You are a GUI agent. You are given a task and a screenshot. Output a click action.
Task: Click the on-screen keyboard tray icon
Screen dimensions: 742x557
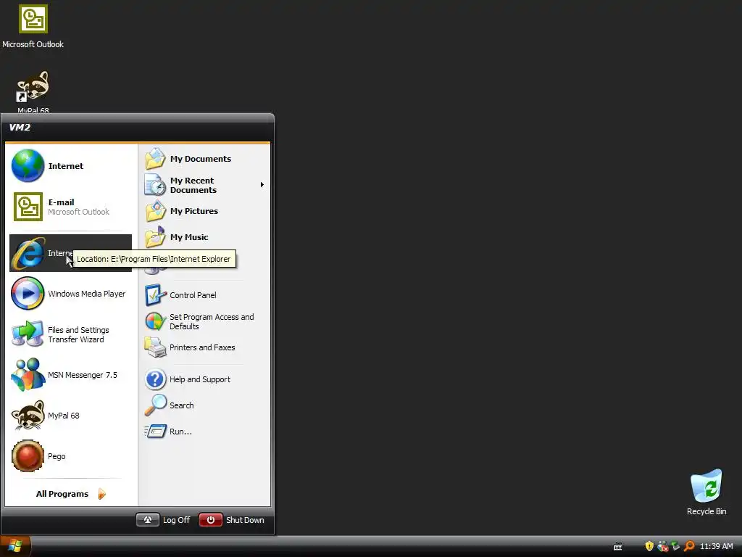click(x=617, y=547)
